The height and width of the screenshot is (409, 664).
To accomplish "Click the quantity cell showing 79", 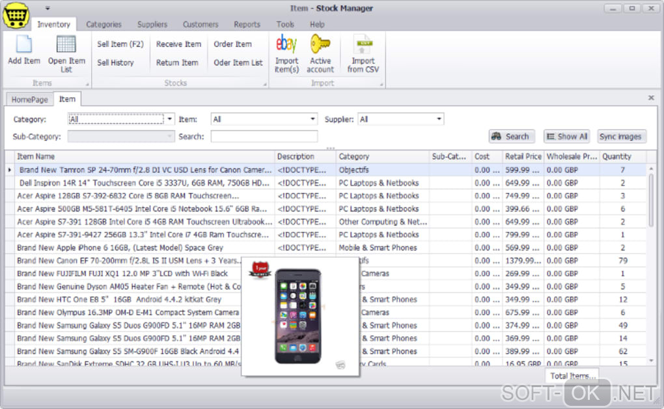I will [622, 261].
